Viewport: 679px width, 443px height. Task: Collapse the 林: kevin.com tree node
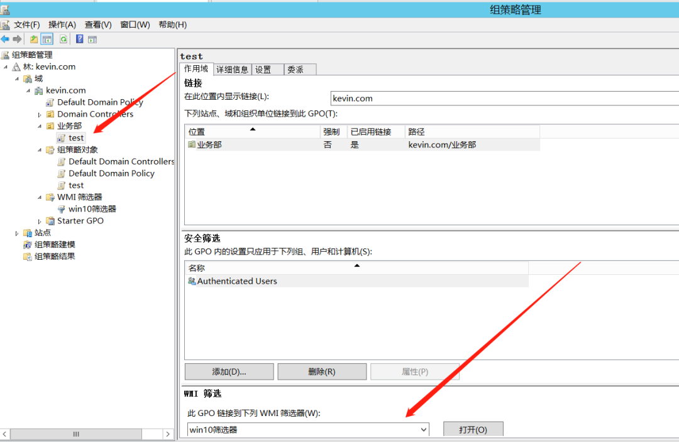click(x=6, y=67)
